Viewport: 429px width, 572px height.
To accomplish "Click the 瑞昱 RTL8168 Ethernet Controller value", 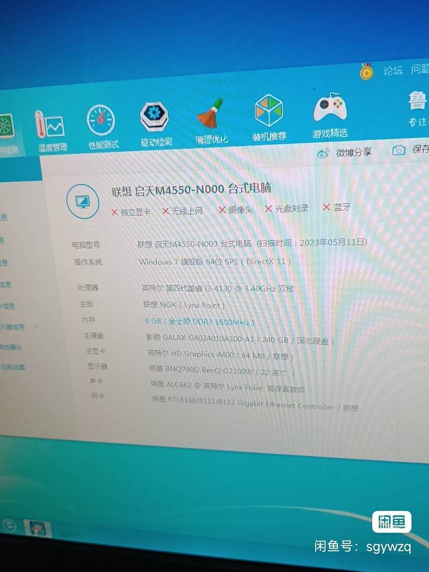I will [x=255, y=404].
